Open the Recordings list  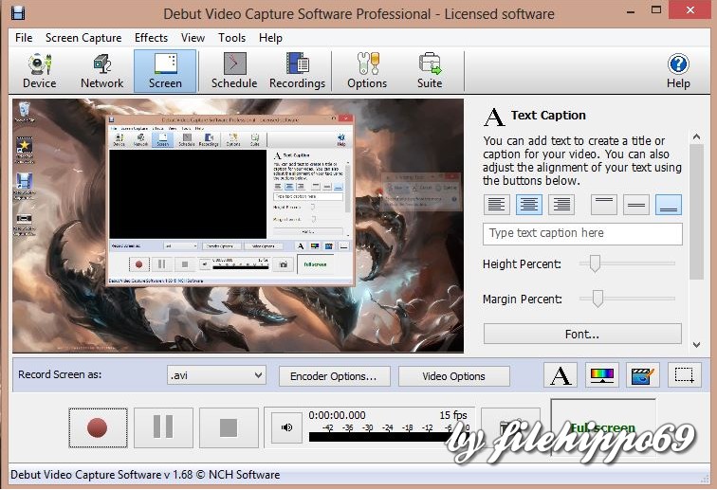(297, 71)
